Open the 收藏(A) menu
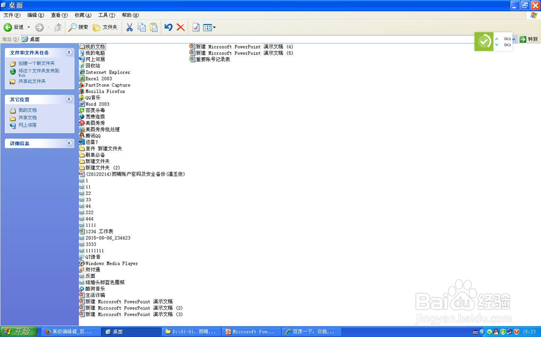Viewport: 541px width, 337px height. pos(83,15)
